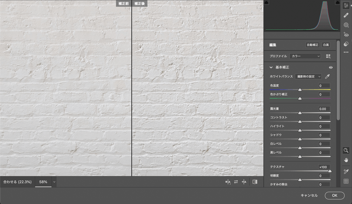Screen dimensions: 352x204
Task: Click the histogram graph
Action: [302, 15]
